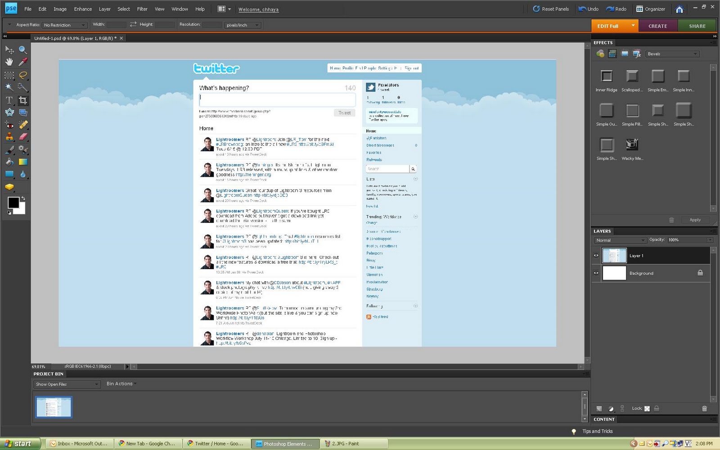Select the Zoom tool
The image size is (720, 450).
23,49
